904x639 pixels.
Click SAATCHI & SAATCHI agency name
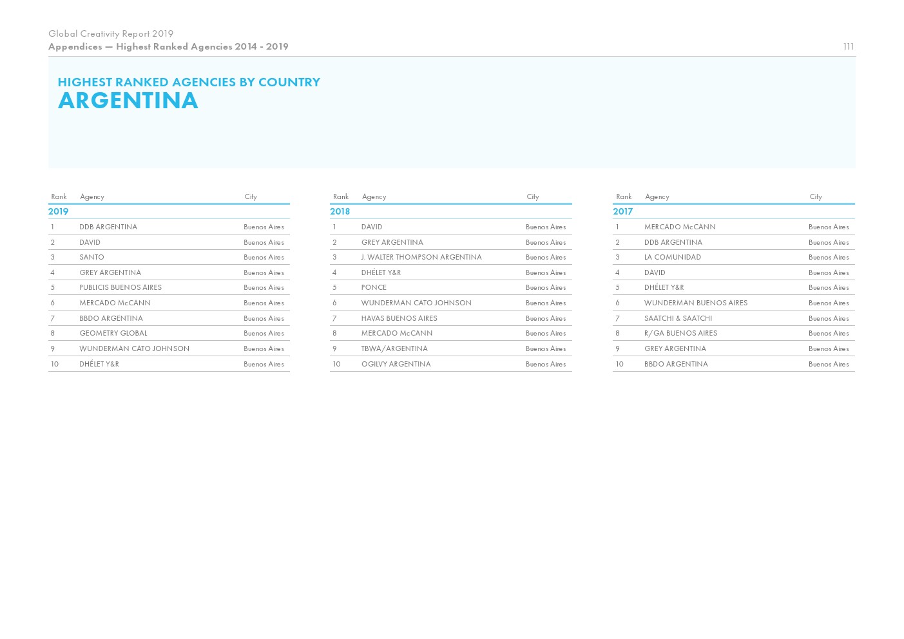678,318
